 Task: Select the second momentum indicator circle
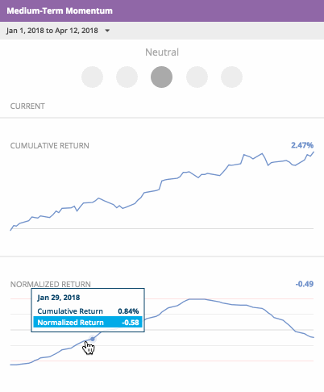pyautogui.click(x=127, y=77)
